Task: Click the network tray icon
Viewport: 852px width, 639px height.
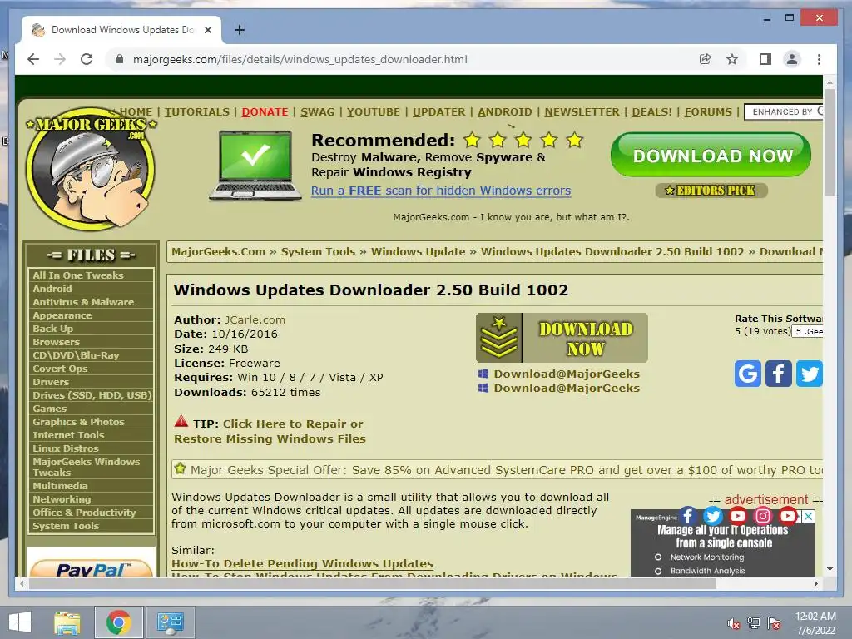Action: (753, 623)
